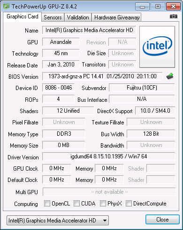Click the Name field with Intel(R) Graphics Media Accelerator HD

(x=89, y=30)
